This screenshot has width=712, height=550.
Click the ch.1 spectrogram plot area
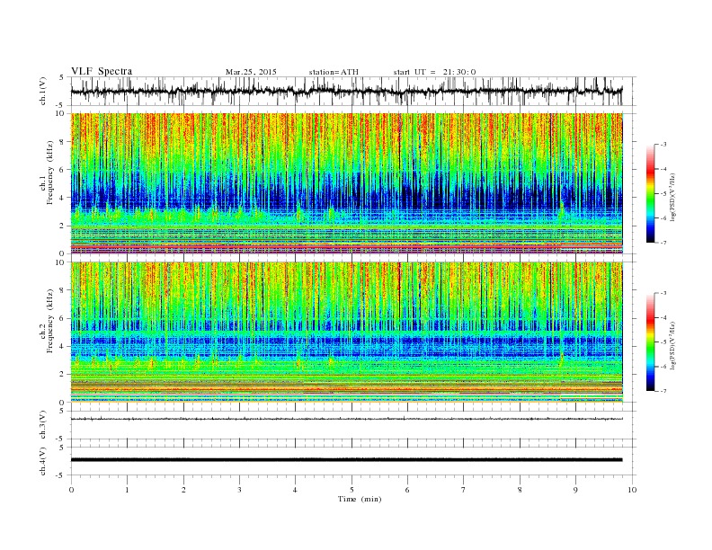(347, 183)
